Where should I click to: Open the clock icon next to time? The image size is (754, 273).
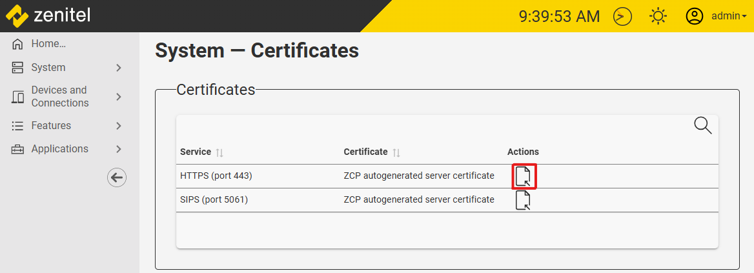[622, 16]
